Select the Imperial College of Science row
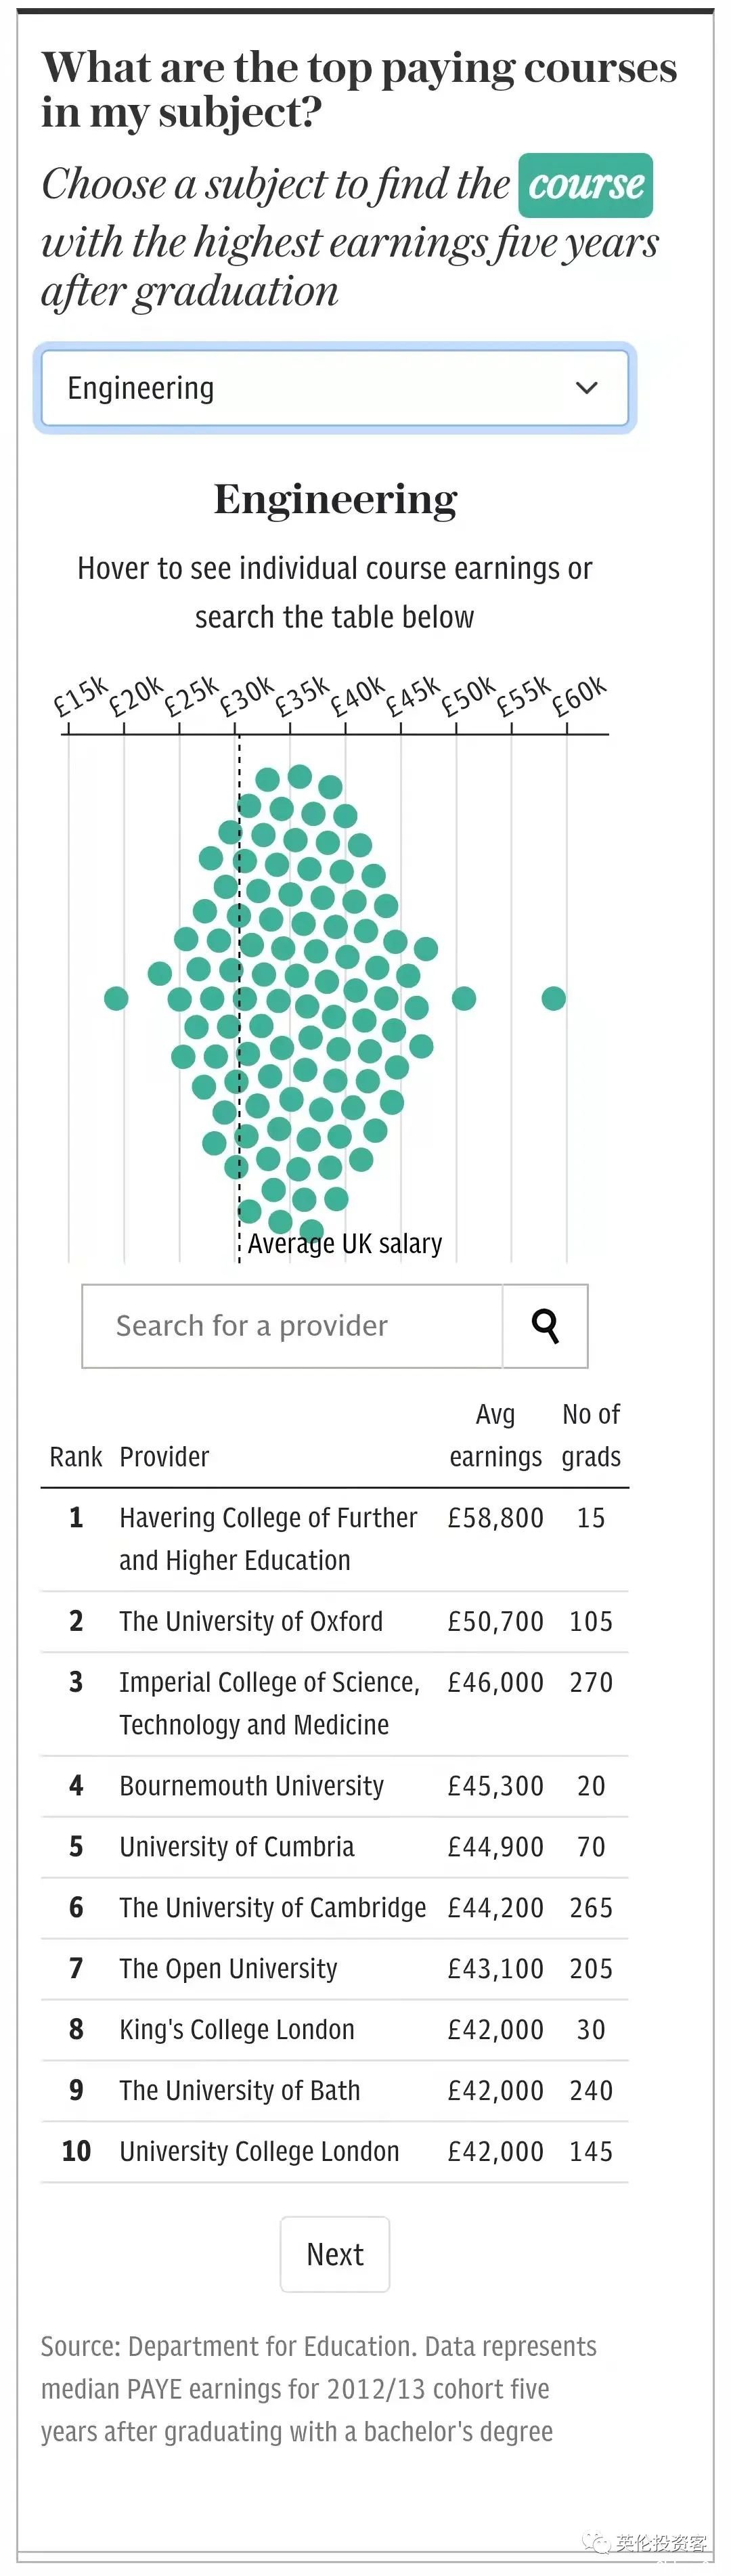This screenshot has width=731, height=2576. tap(269, 1703)
